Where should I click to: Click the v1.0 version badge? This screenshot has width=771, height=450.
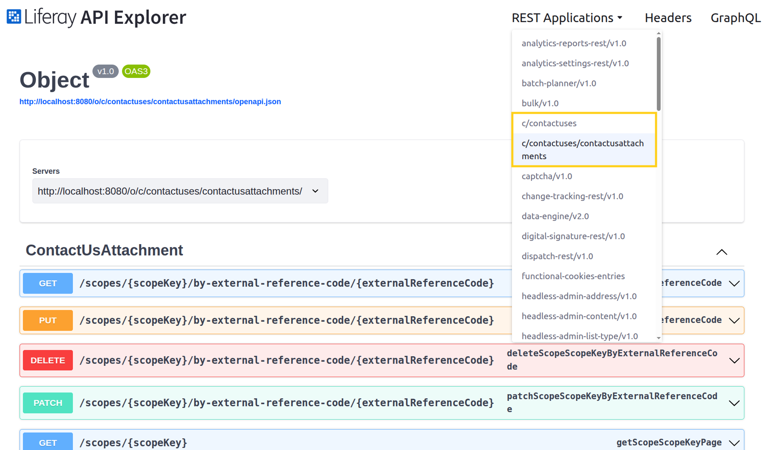click(x=105, y=71)
